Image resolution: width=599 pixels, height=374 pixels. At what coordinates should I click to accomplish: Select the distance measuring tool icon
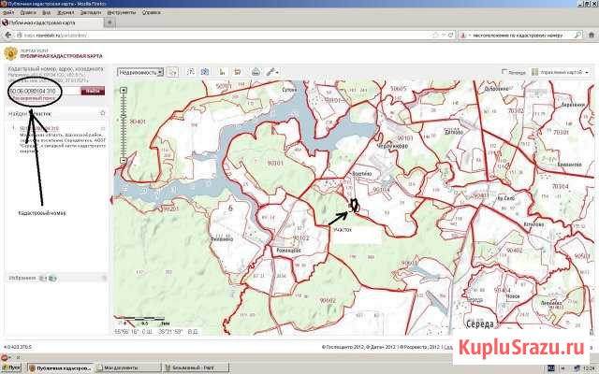pyautogui.click(x=222, y=72)
